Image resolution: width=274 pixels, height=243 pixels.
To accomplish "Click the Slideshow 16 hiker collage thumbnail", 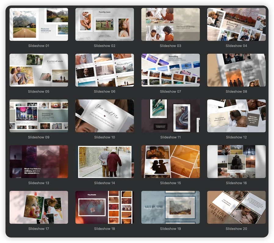I will pos(236,162).
